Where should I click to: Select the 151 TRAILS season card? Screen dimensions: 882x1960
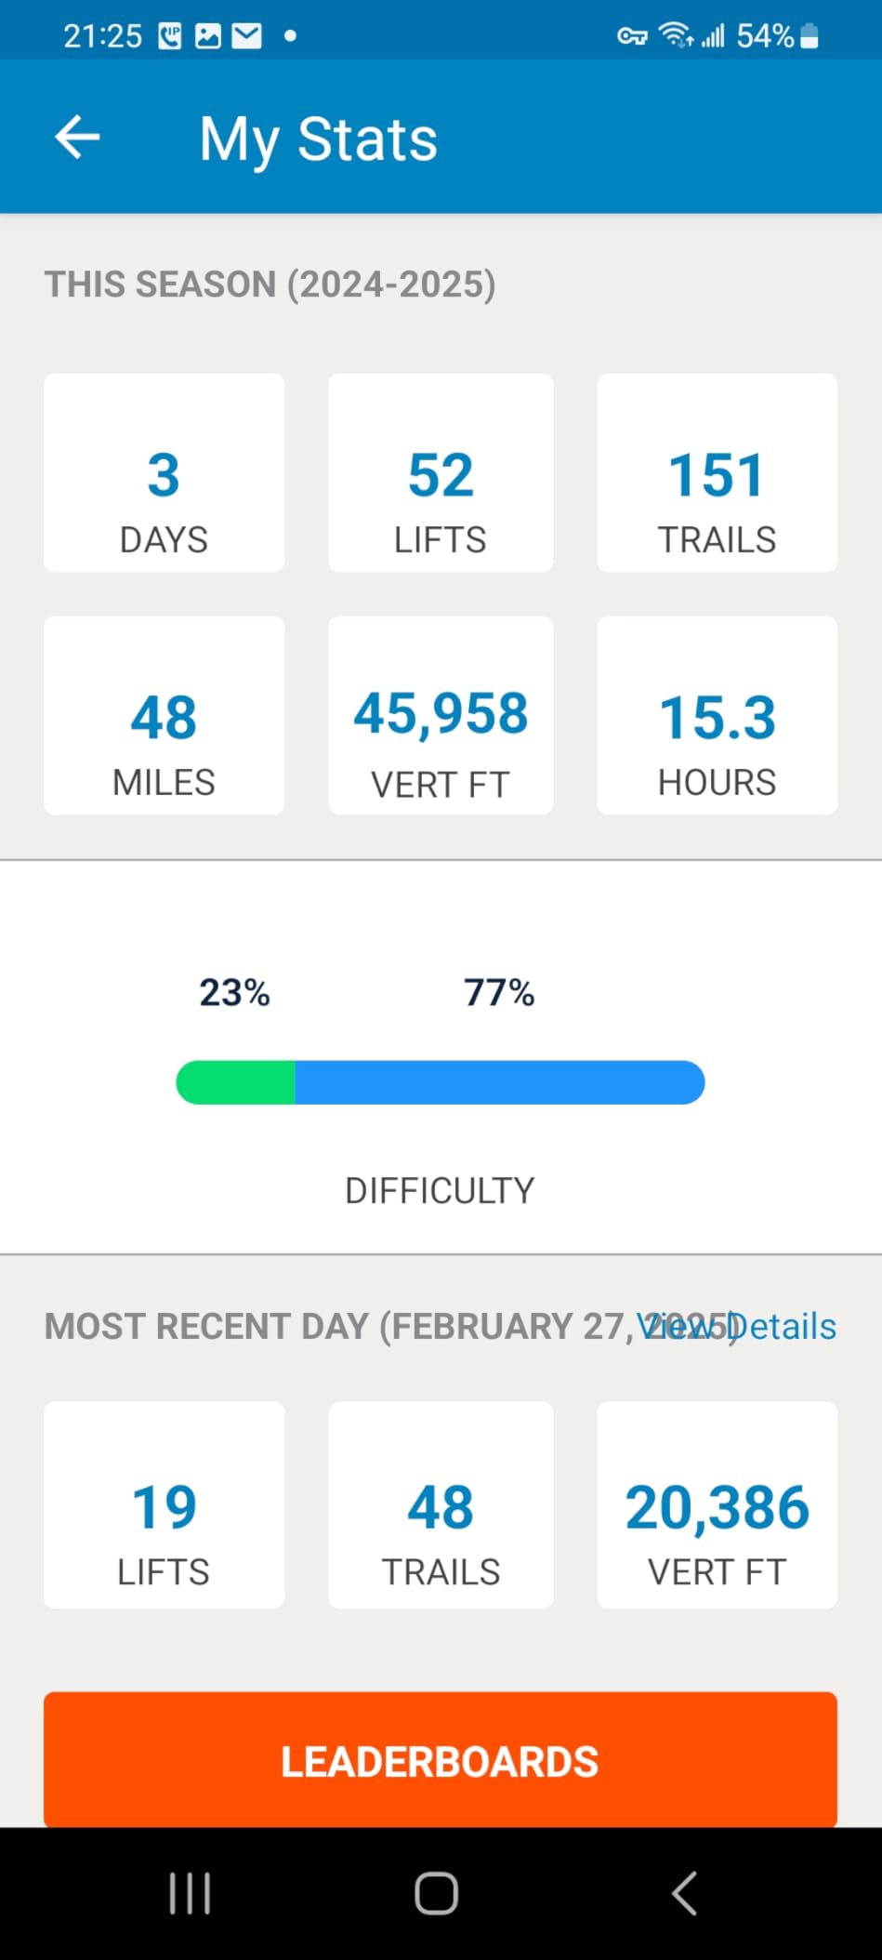717,472
